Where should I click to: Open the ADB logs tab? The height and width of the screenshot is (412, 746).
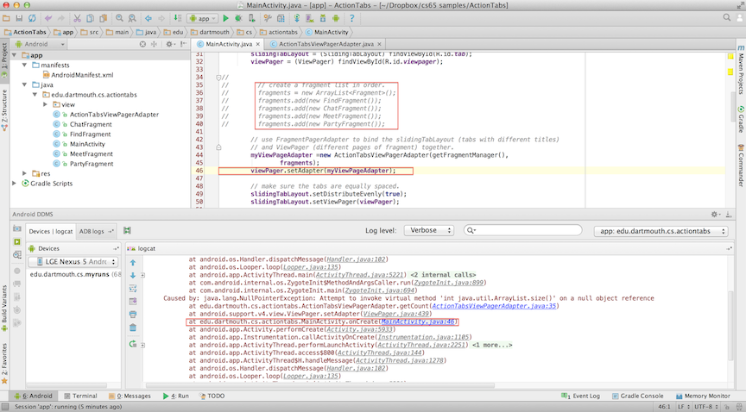pyautogui.click(x=92, y=231)
